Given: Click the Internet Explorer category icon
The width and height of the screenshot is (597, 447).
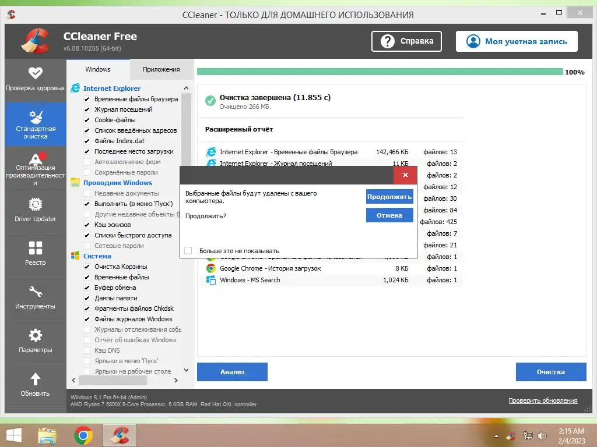Looking at the screenshot, I should pos(75,88).
